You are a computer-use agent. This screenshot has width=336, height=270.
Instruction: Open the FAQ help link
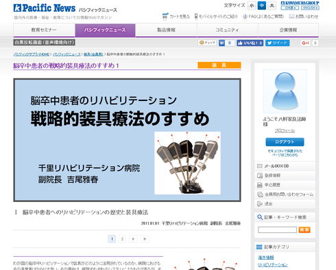pyautogui.click(x=263, y=16)
